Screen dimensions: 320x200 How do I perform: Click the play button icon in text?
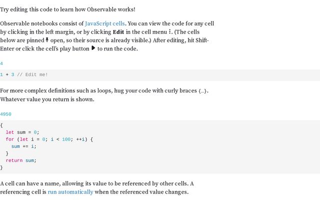pos(93,48)
